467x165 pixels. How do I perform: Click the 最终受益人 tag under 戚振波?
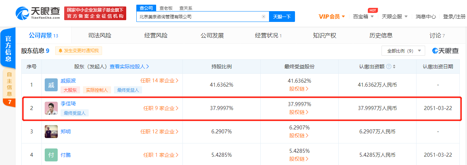128,90
